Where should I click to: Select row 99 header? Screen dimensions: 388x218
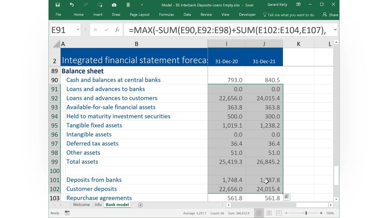click(55, 162)
